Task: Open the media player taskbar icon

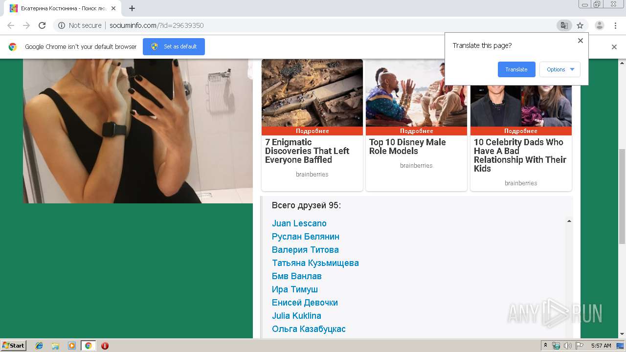Action: tap(72, 346)
